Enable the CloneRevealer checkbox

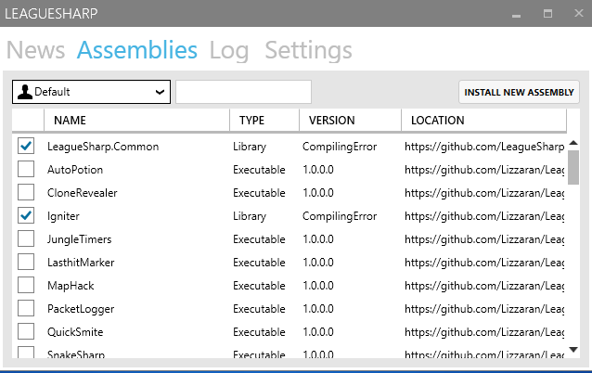26,193
